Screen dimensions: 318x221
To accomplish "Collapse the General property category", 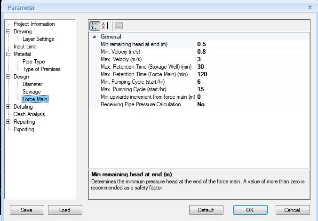I will click(x=94, y=37).
